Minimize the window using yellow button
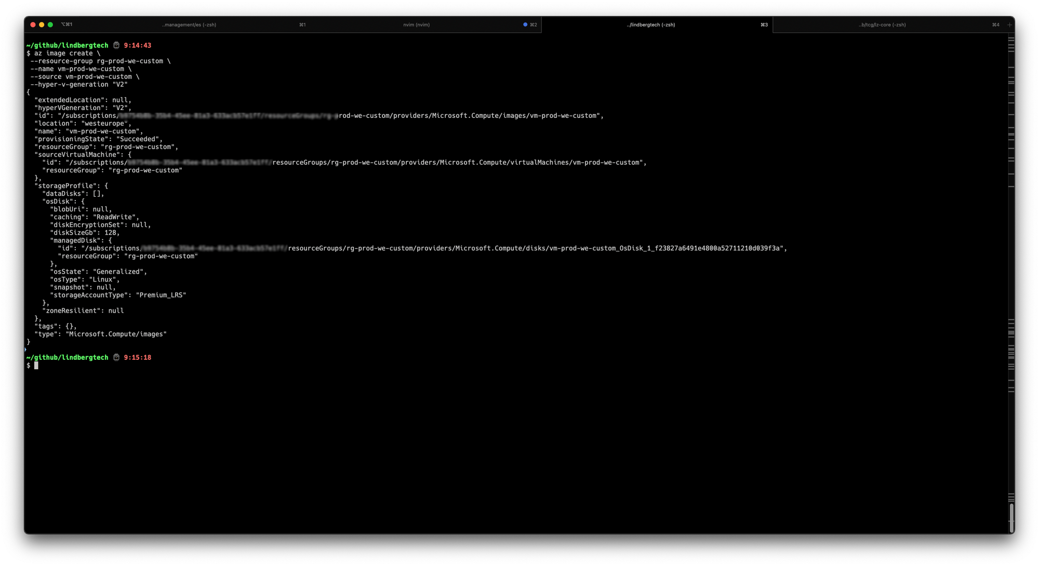Viewport: 1039px width, 566px height. (42, 24)
